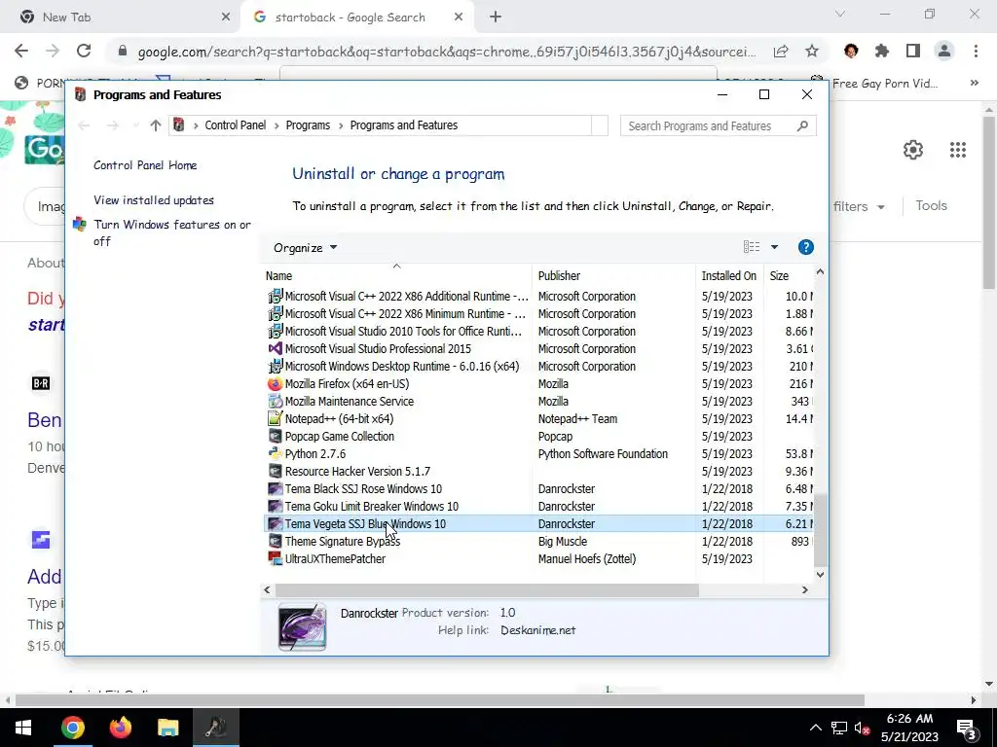Sort list by Publisher column header
Image resolution: width=997 pixels, height=747 pixels.
613,275
